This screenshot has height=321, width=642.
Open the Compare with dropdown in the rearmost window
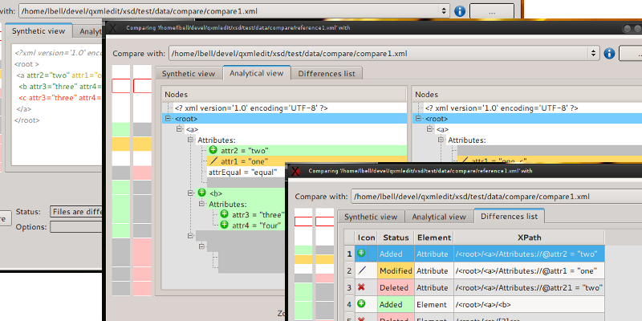(x=445, y=11)
